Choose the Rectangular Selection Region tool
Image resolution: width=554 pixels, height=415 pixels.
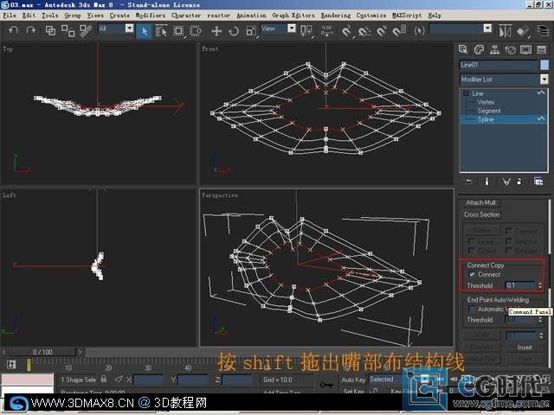coord(178,31)
